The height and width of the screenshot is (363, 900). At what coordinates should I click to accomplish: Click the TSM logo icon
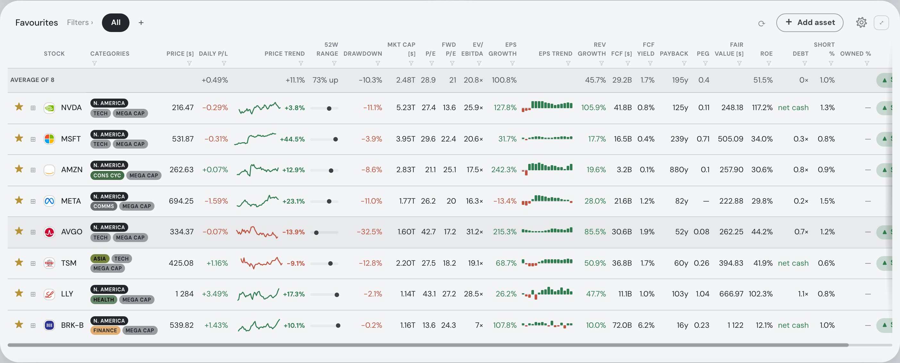point(49,263)
